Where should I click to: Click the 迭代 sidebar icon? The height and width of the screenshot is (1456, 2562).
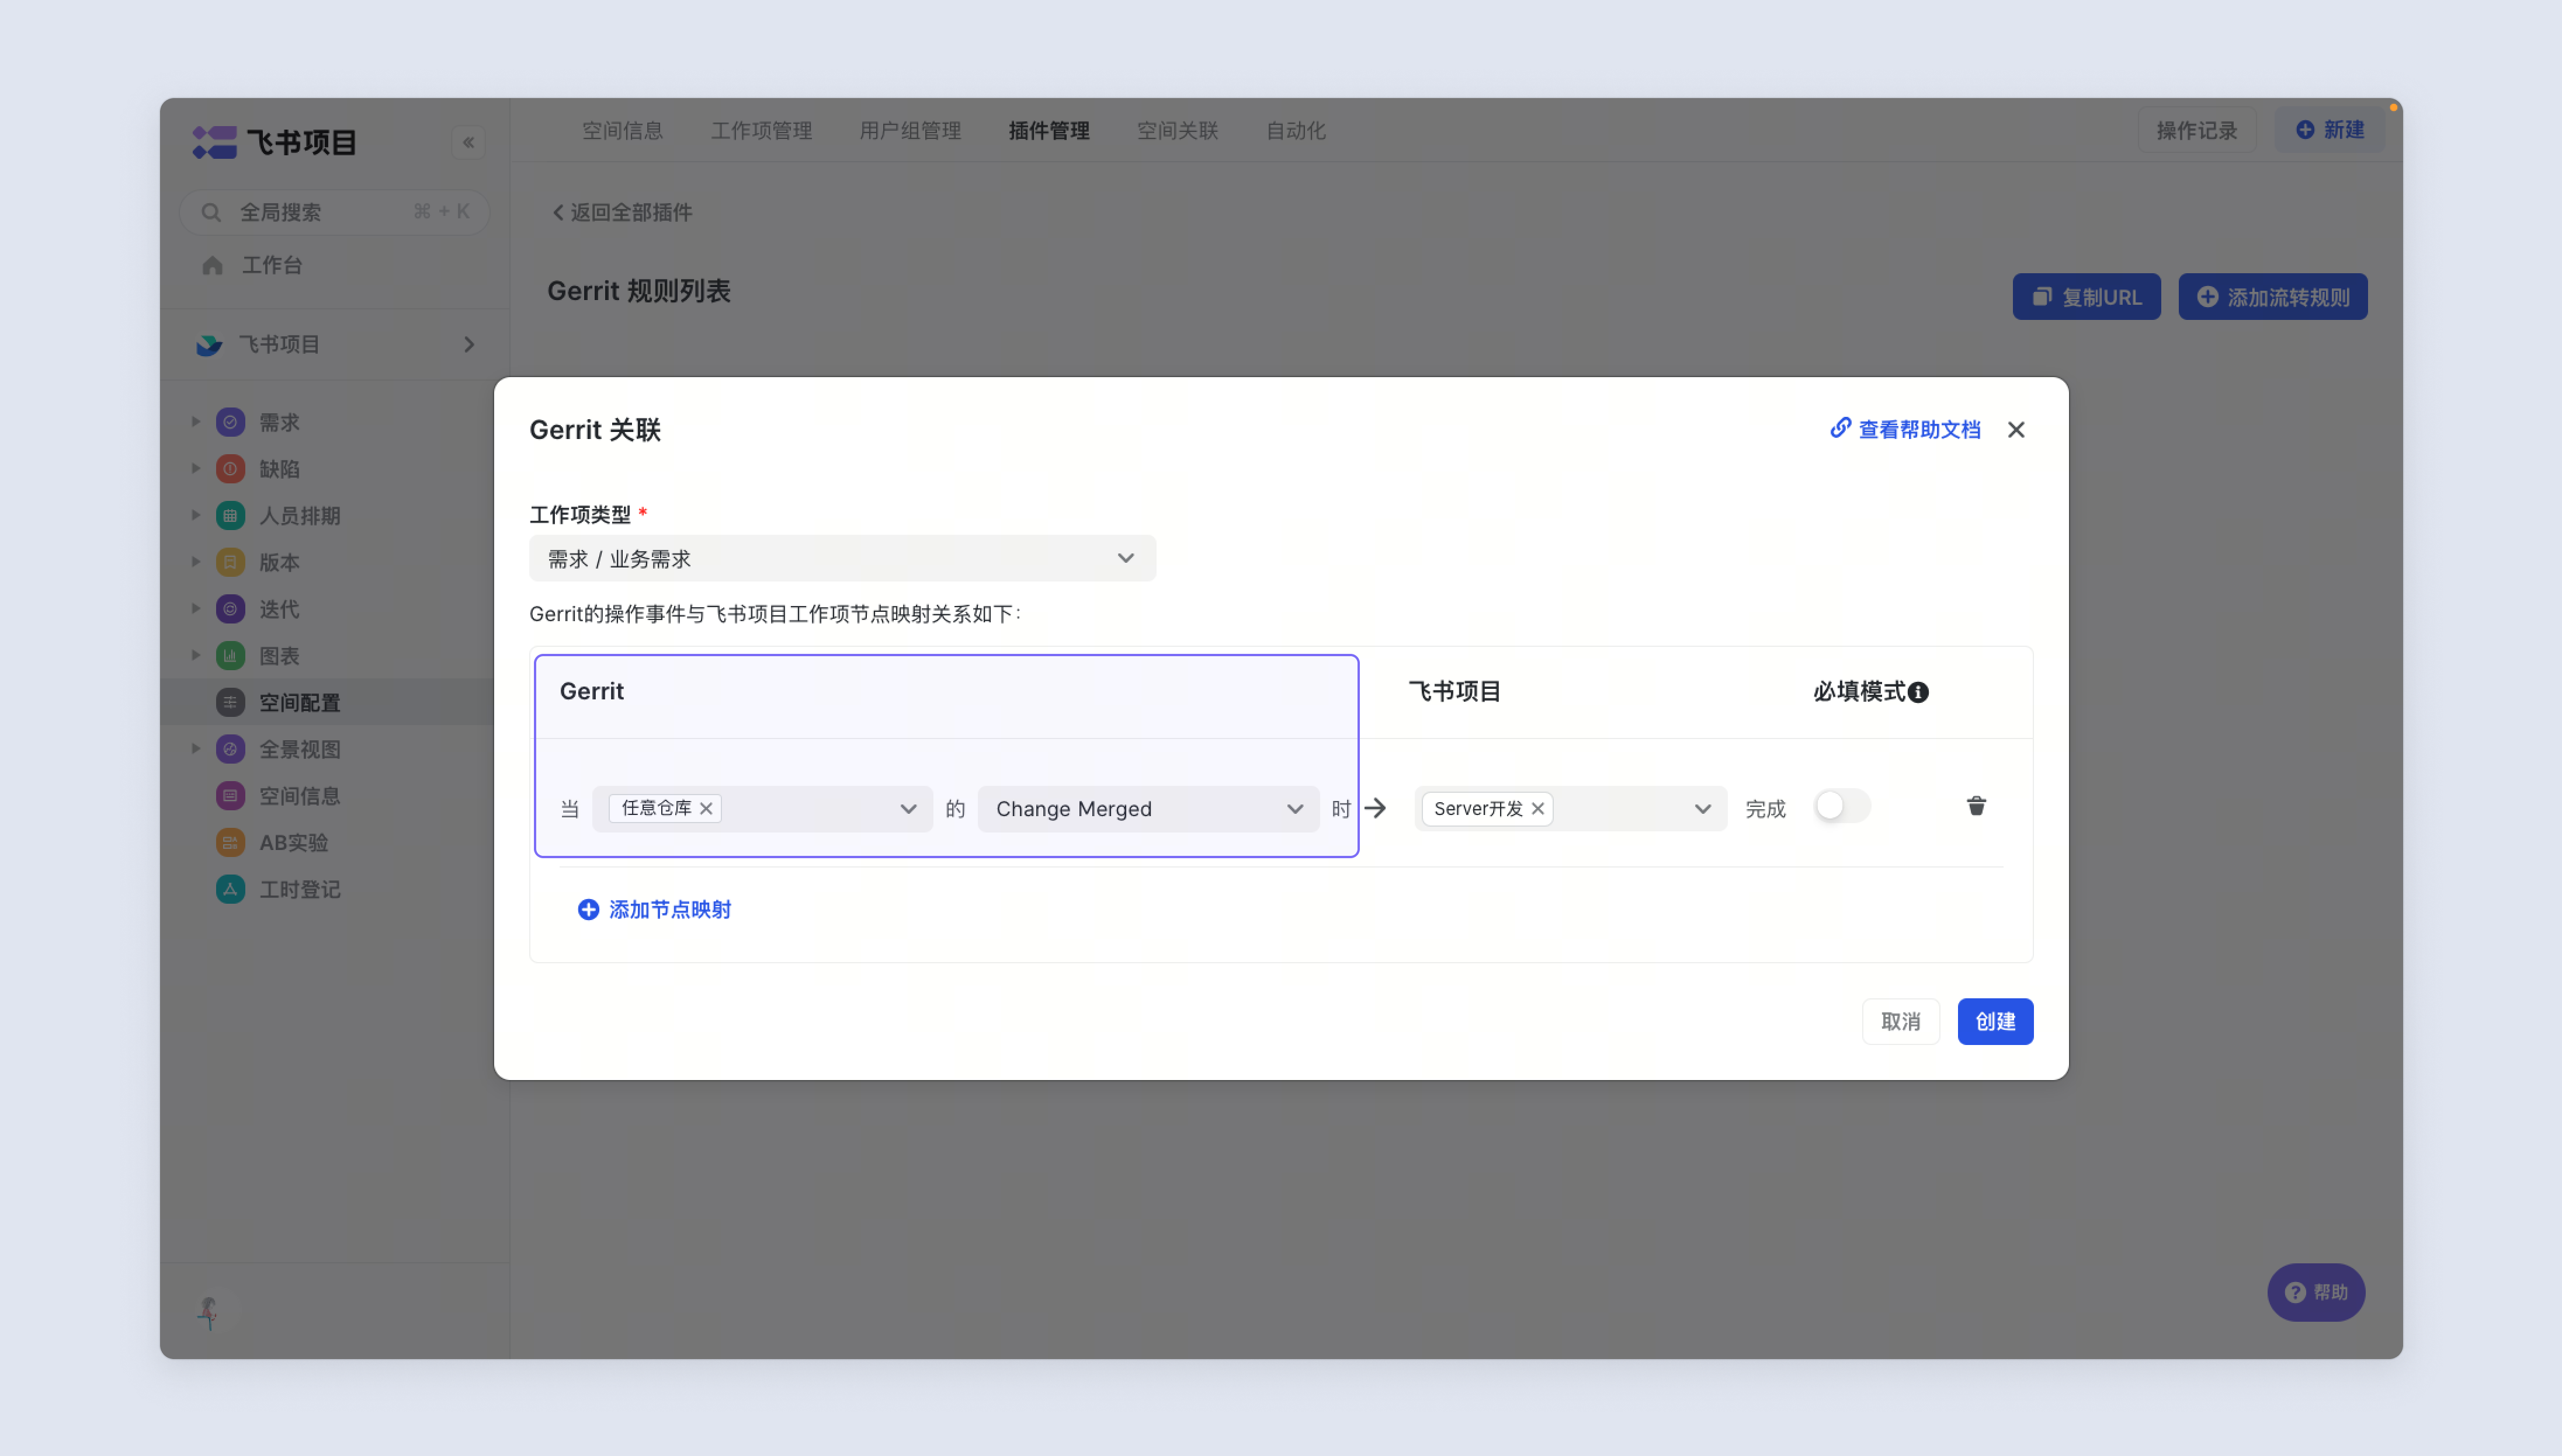coord(230,609)
